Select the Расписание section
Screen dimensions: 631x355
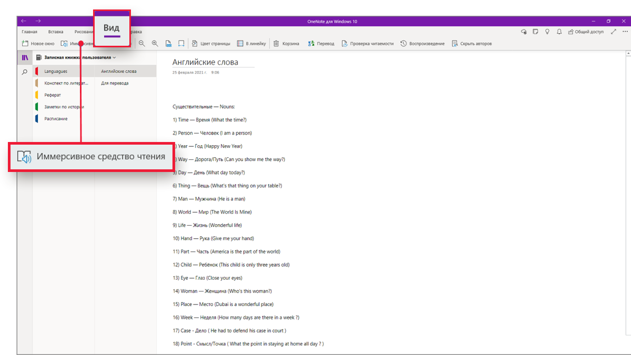pyautogui.click(x=64, y=119)
